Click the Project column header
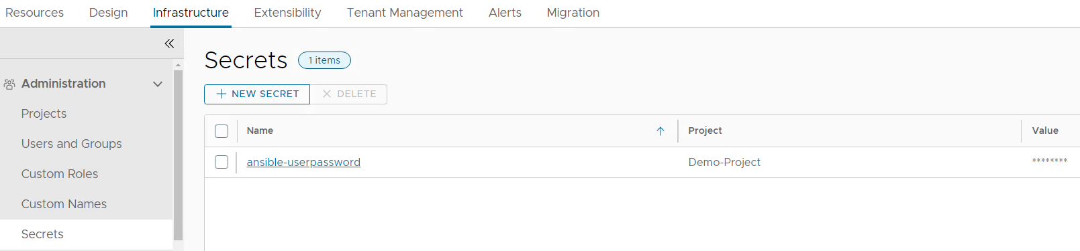 pos(705,131)
